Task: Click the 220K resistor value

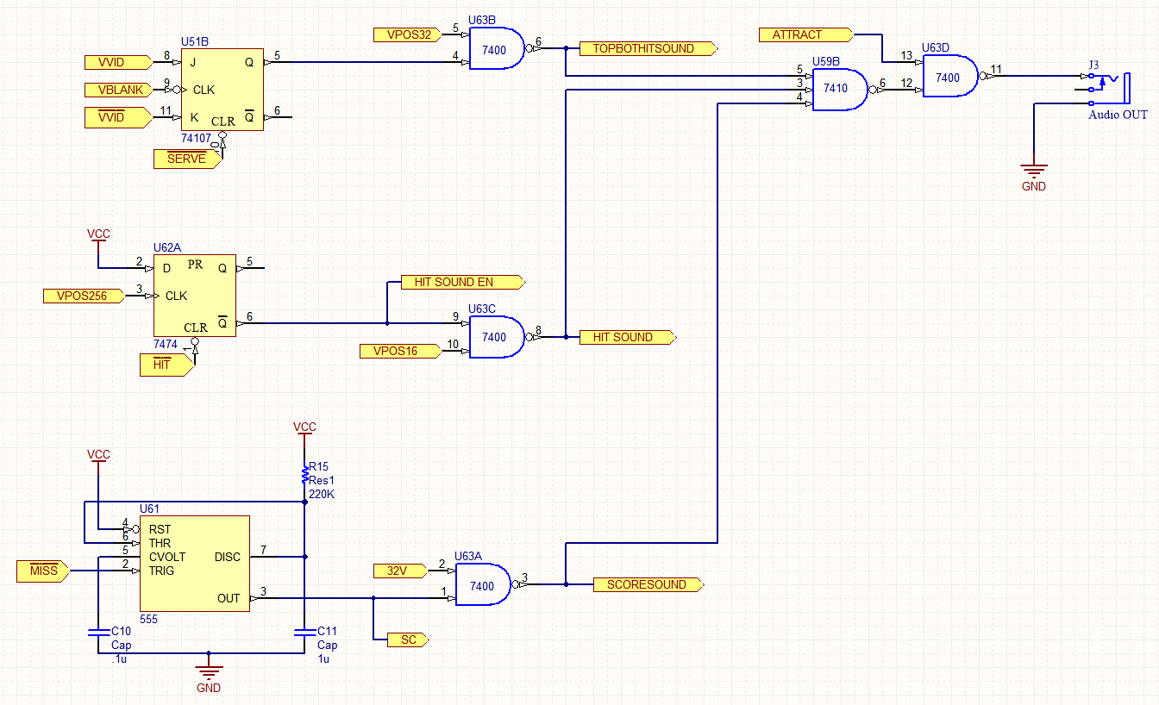Action: (323, 494)
